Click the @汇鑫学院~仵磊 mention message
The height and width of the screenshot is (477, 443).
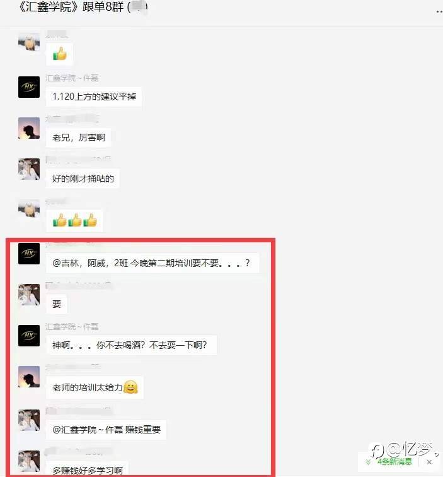(x=106, y=430)
